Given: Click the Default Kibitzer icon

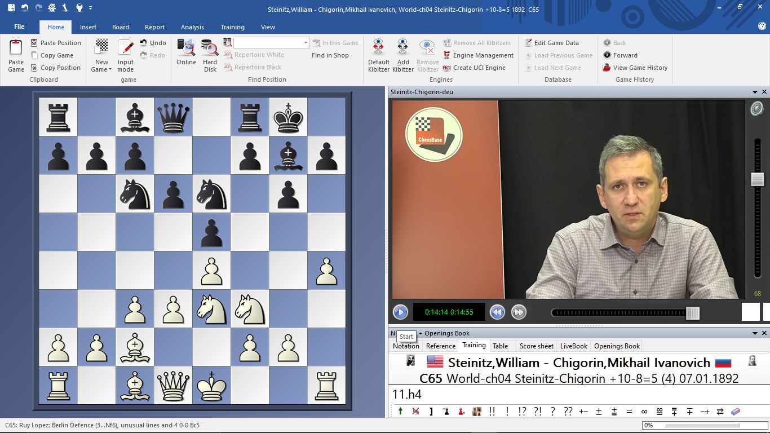Looking at the screenshot, I should tap(378, 55).
